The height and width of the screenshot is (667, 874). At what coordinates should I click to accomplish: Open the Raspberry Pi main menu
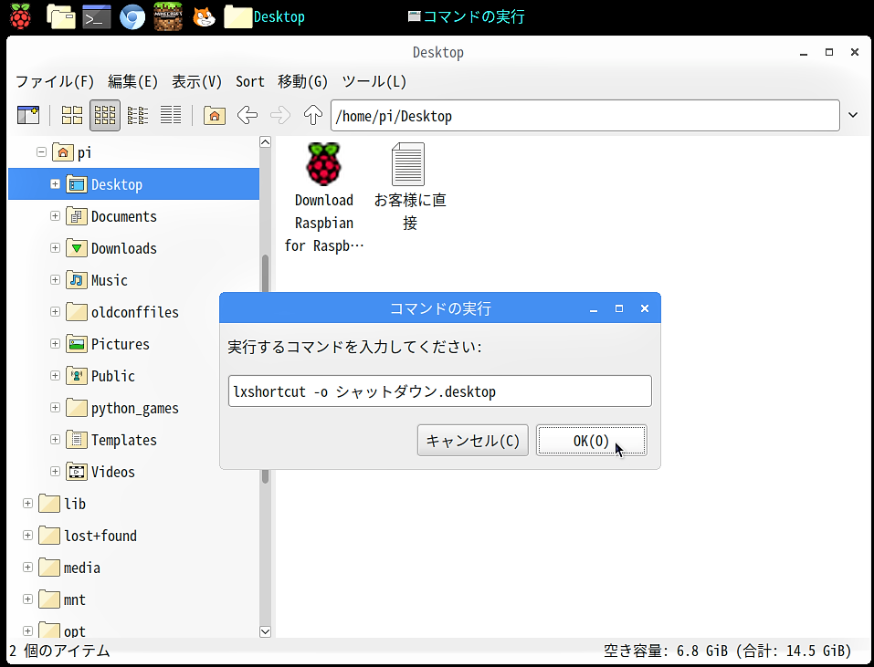(20, 16)
